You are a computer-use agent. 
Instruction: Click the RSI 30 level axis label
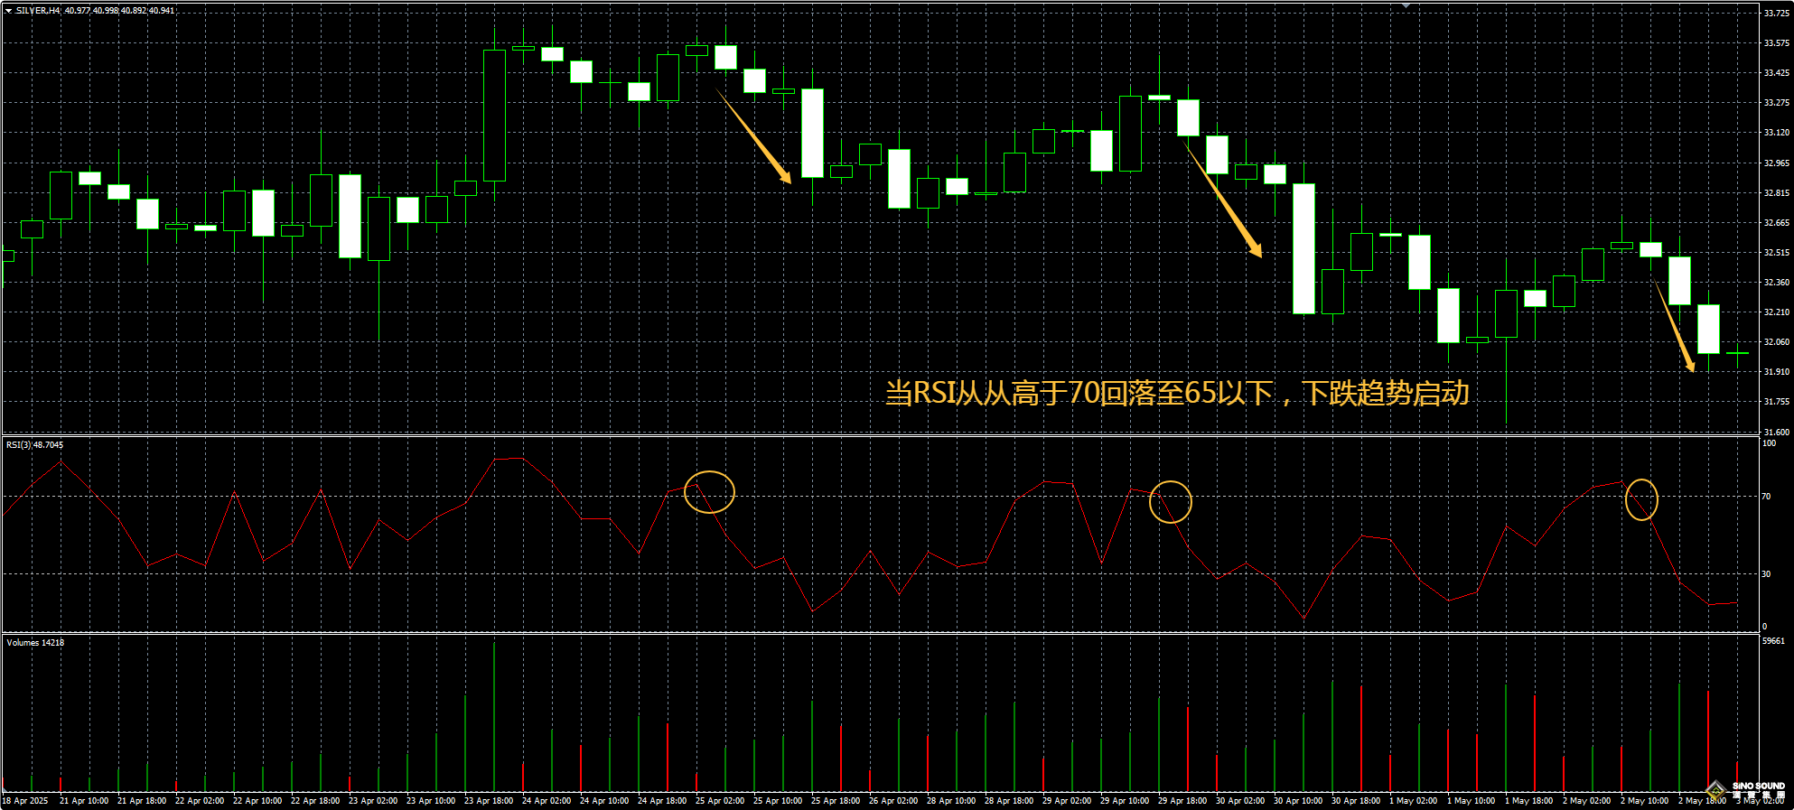[x=1766, y=574]
